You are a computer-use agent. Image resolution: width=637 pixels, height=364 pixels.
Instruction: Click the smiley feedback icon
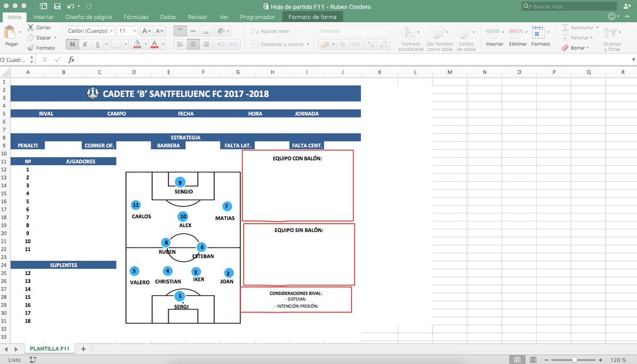pyautogui.click(x=613, y=17)
